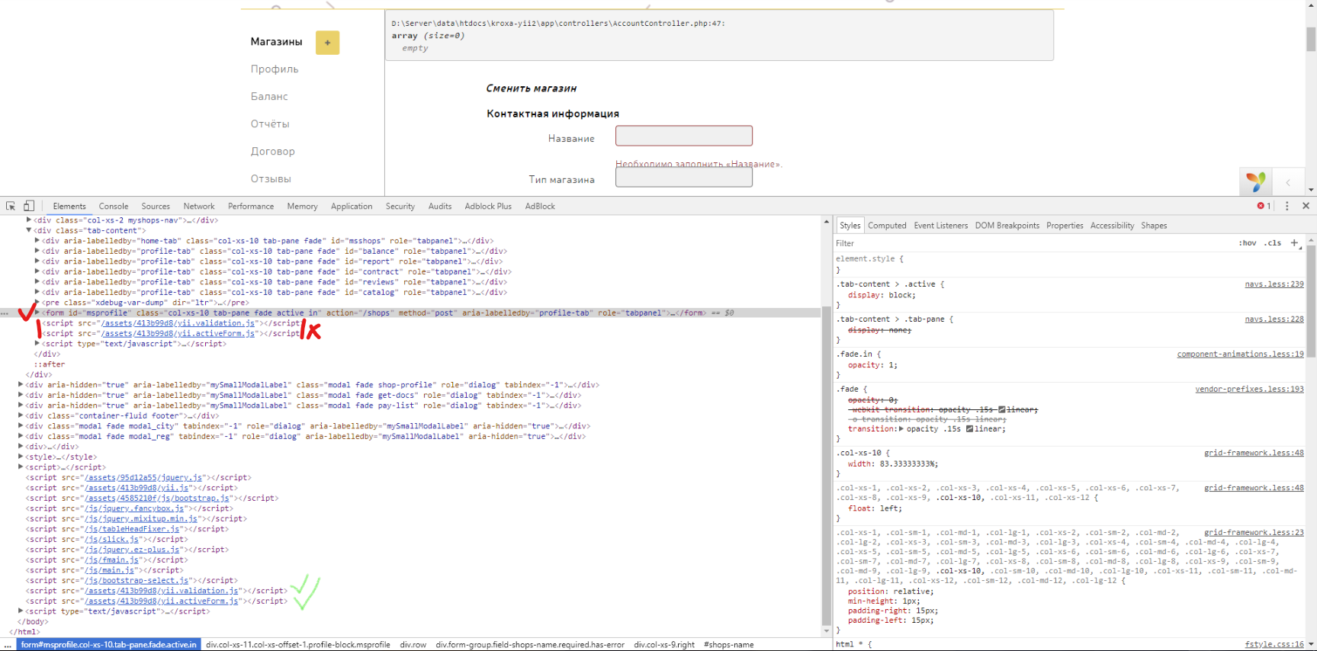Open the Договор sidebar link
1317x651 pixels.
[x=272, y=152]
